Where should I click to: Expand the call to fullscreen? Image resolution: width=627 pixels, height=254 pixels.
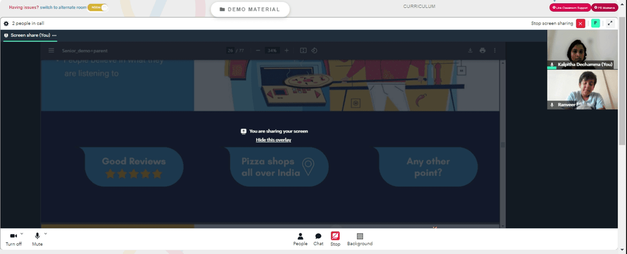[610, 24]
